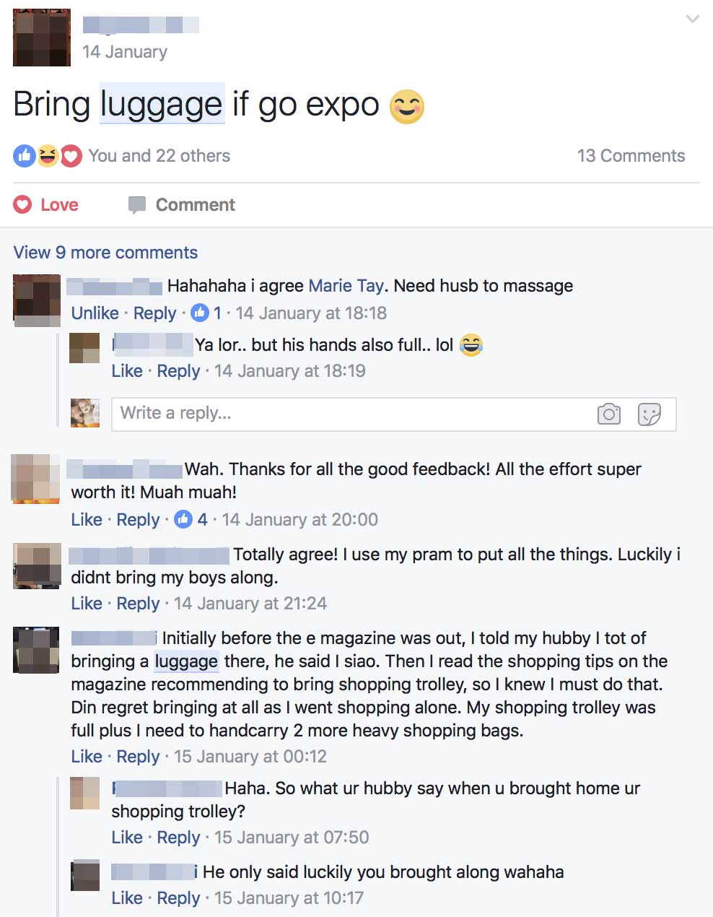The image size is (713, 917).
Task: Expand View 9 more comments
Action: (x=105, y=253)
